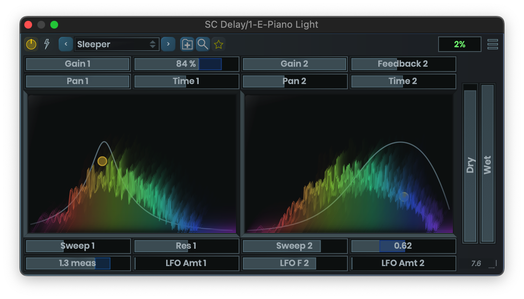Click the LFO Amt 1 slider

click(x=186, y=263)
